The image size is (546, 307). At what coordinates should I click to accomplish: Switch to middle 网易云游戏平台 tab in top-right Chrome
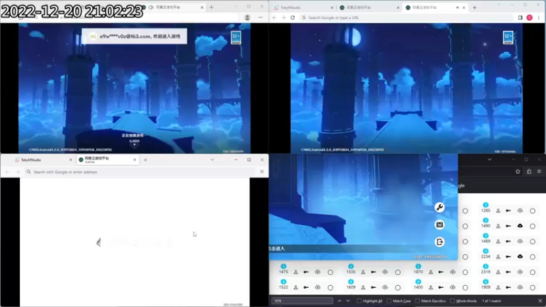(369, 8)
